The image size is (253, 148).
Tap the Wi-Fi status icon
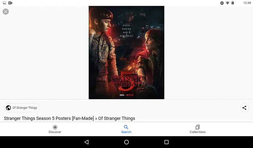click(x=227, y=3)
